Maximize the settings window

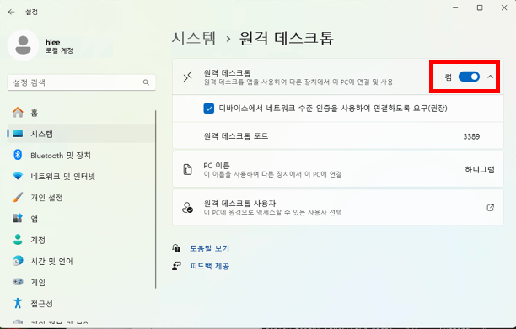(480, 8)
